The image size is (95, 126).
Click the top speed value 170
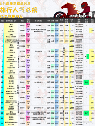92,31
